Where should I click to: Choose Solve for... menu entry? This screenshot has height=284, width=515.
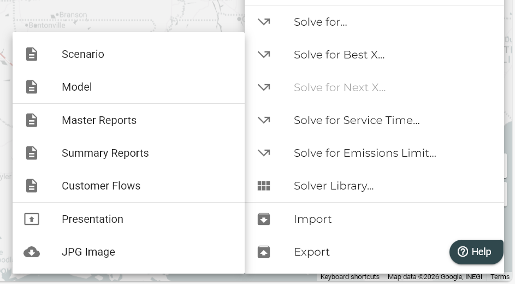[320, 22]
